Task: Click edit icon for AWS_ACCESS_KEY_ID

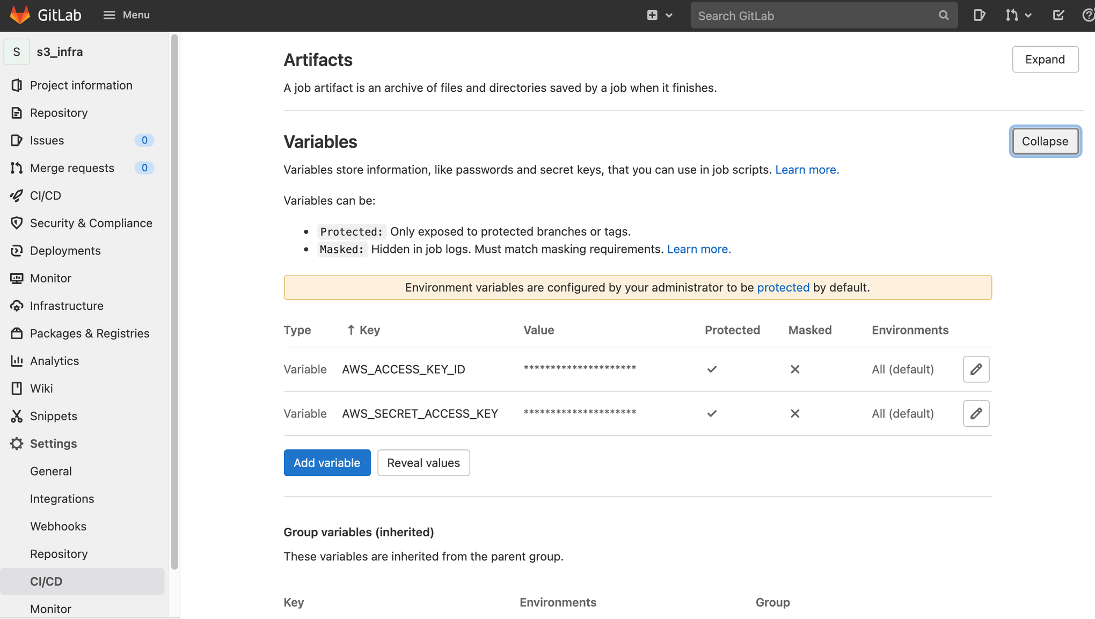Action: click(976, 369)
